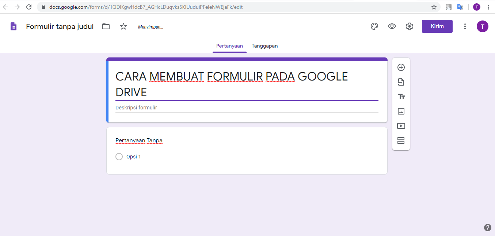The image size is (495, 236).
Task: Import questions icon in side toolbar
Action: [x=401, y=82]
